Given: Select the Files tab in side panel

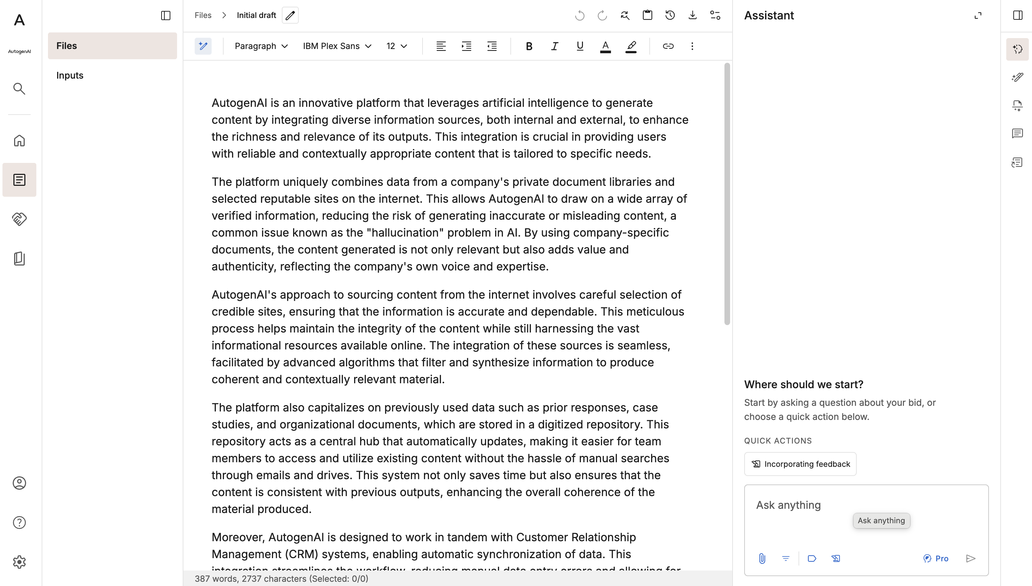Looking at the screenshot, I should pos(112,46).
